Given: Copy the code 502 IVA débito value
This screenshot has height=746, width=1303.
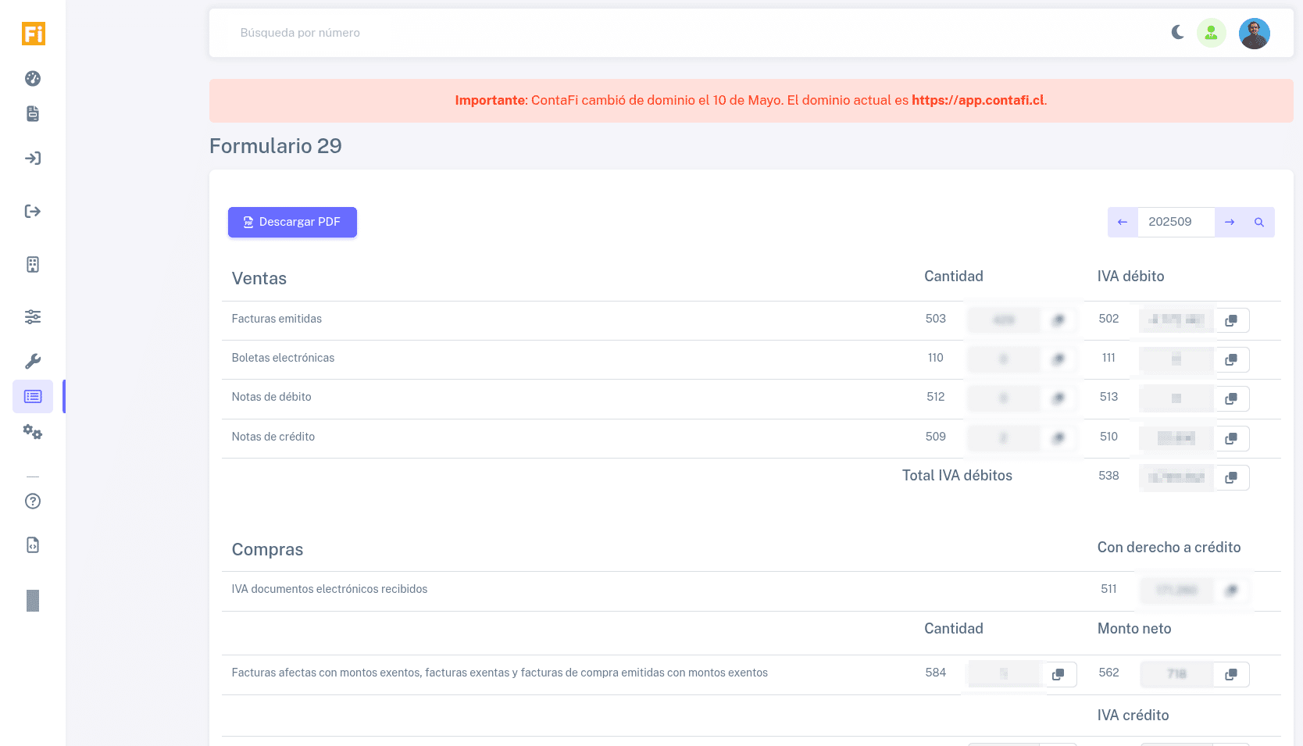Looking at the screenshot, I should tap(1231, 320).
